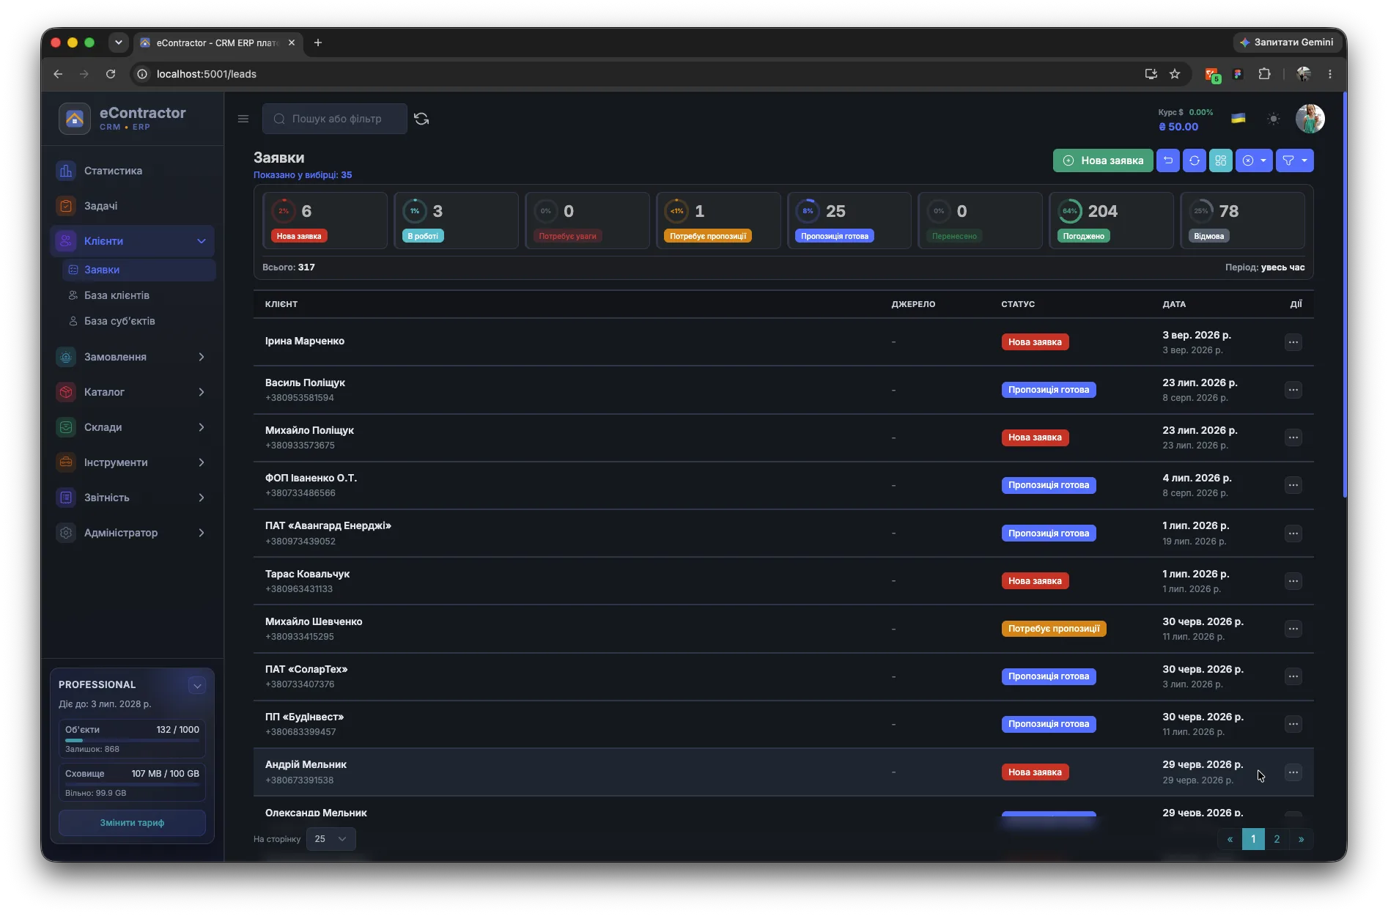
Task: Open actions menu for Михайло Шевченко
Action: point(1293,629)
